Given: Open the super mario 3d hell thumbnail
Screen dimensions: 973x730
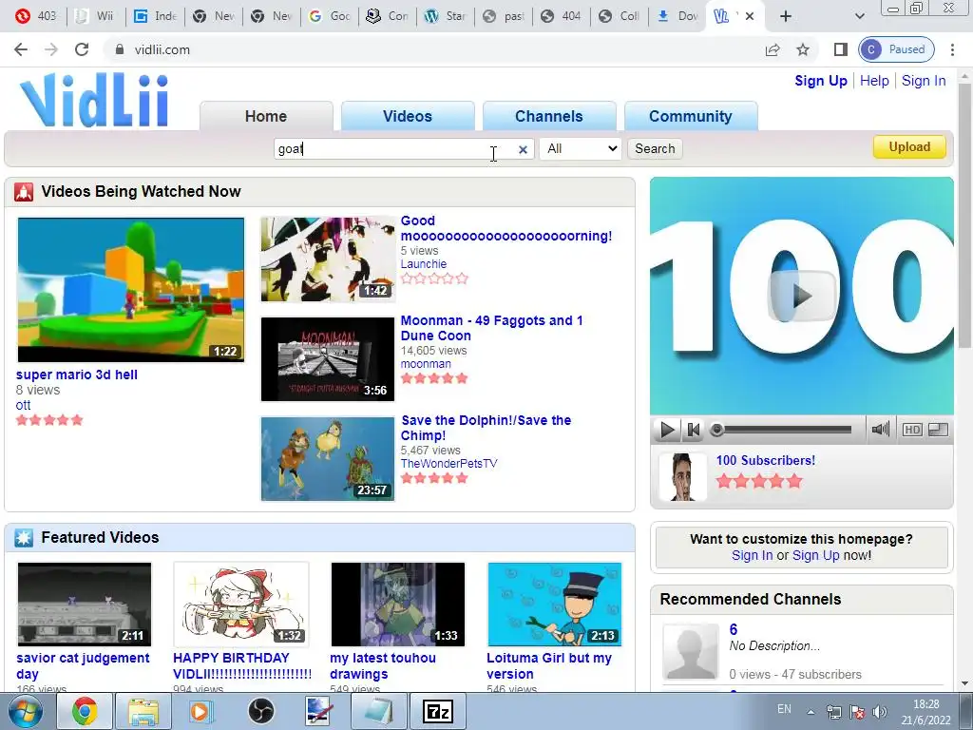Looking at the screenshot, I should point(130,289).
